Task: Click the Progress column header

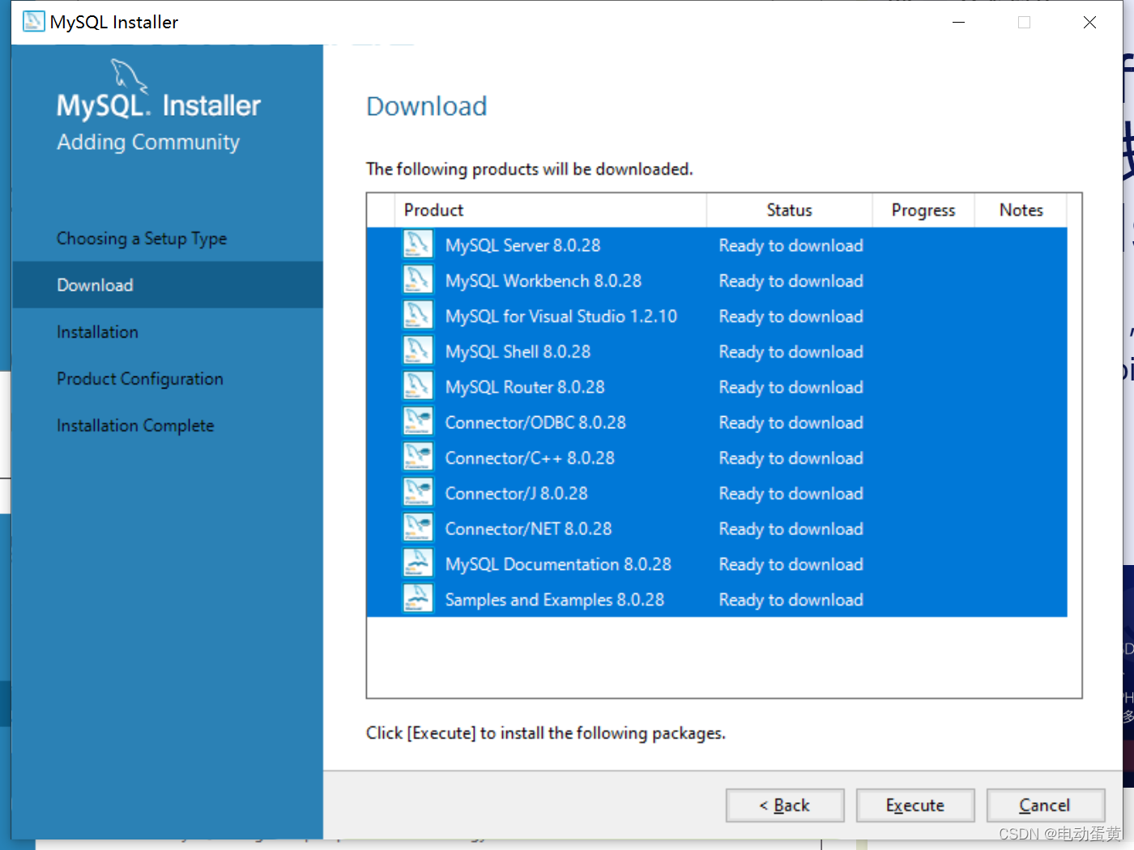Action: point(923,210)
